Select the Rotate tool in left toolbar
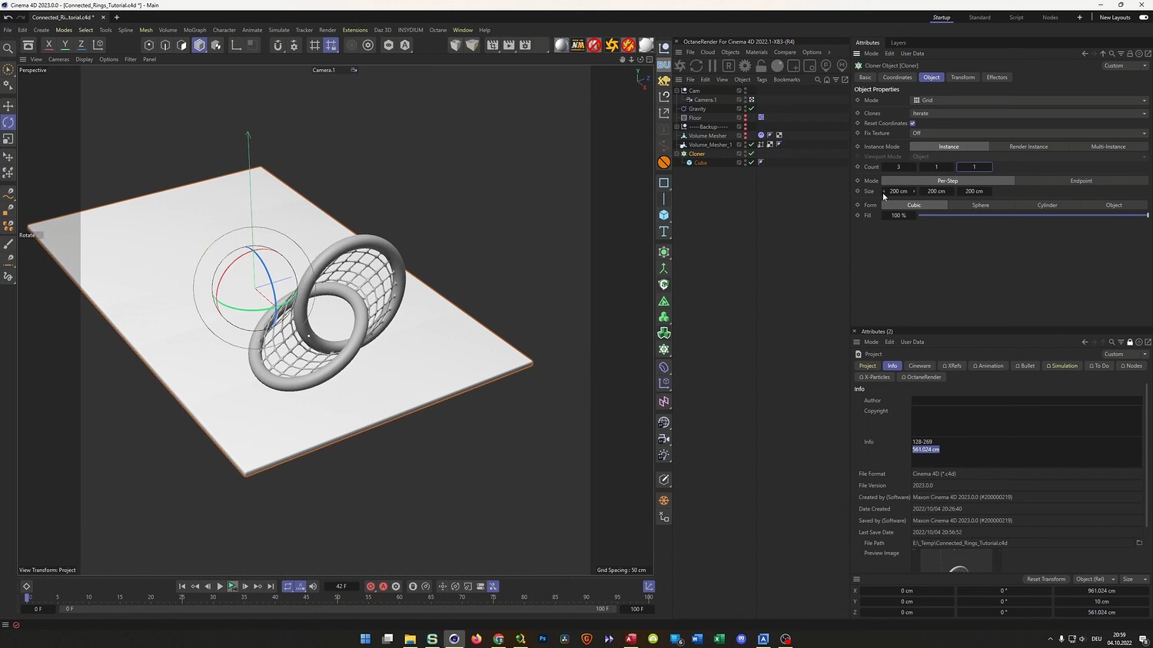The image size is (1153, 648). (x=8, y=123)
